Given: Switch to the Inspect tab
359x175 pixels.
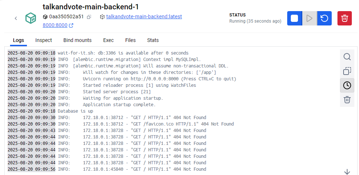Looking at the screenshot, I should 43,40.
